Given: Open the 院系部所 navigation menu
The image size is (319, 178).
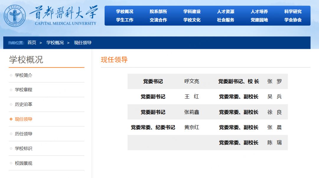Looking at the screenshot, I should pyautogui.click(x=158, y=11).
